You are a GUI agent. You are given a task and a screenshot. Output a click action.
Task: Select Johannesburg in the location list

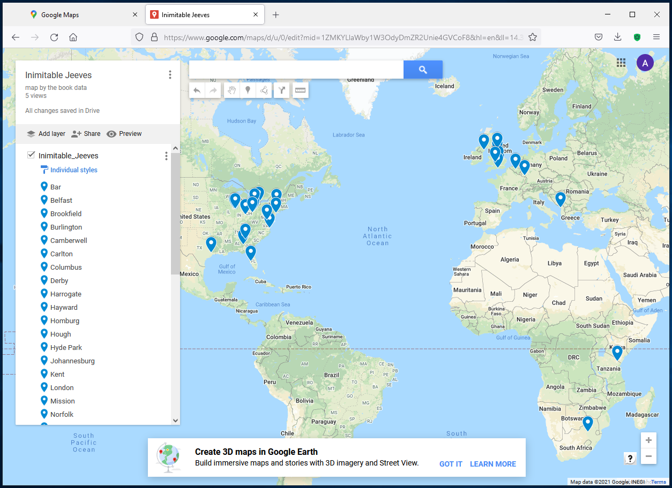click(72, 361)
